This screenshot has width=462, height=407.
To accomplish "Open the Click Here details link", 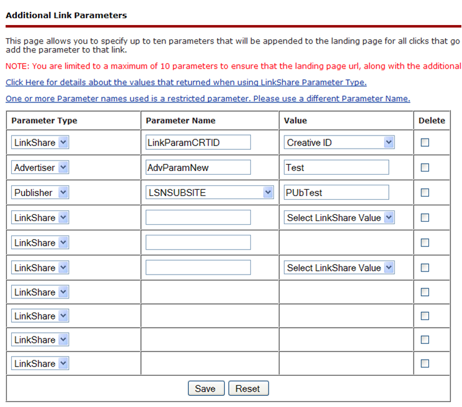I will coord(185,82).
